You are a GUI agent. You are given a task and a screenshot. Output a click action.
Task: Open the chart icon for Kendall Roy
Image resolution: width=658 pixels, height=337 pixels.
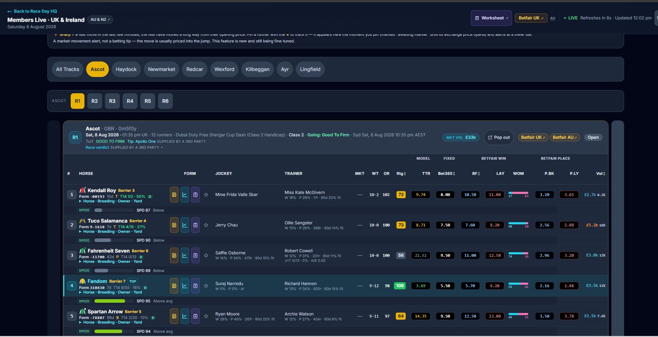tap(184, 195)
